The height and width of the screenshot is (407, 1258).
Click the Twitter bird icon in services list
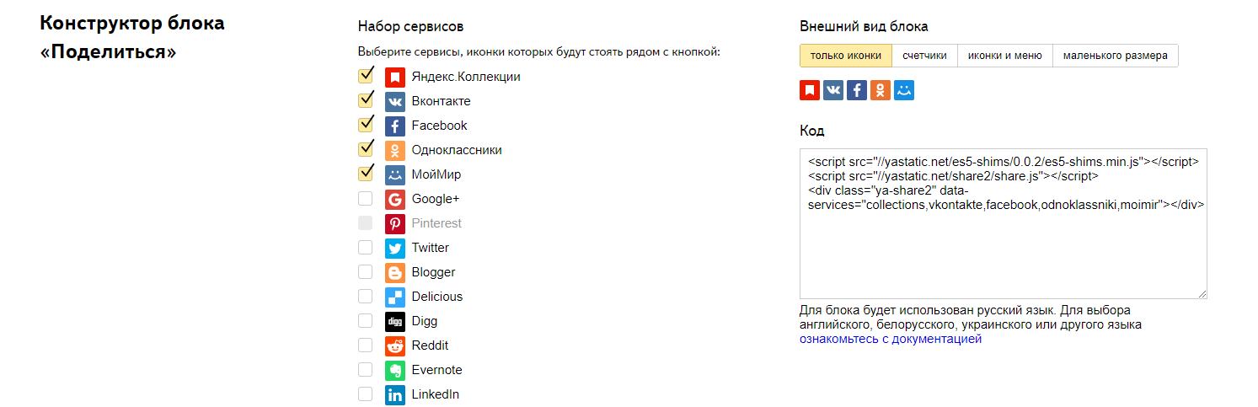pyautogui.click(x=395, y=248)
